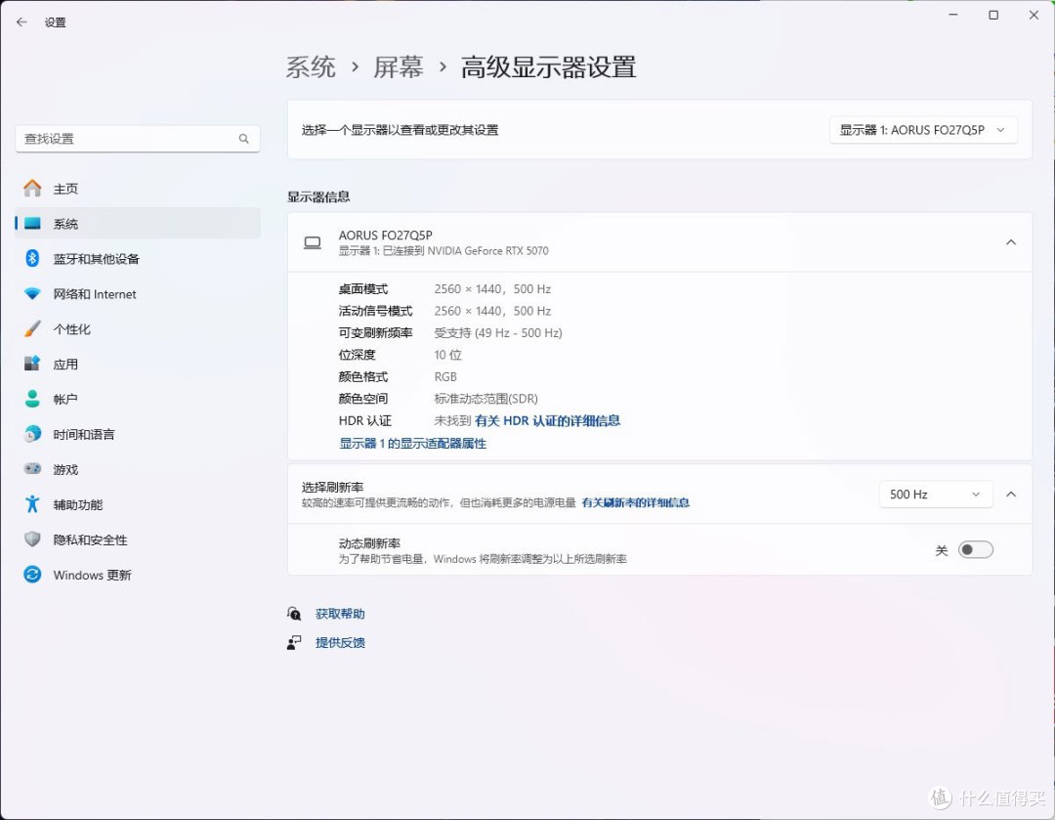Image resolution: width=1055 pixels, height=820 pixels.
Task: Open 时间和语言 settings page
Action: pos(138,434)
